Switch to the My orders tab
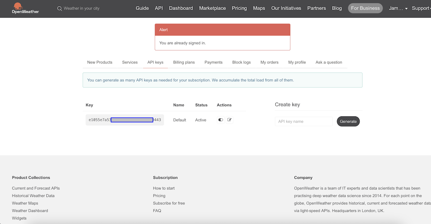The width and height of the screenshot is (431, 224). click(270, 62)
